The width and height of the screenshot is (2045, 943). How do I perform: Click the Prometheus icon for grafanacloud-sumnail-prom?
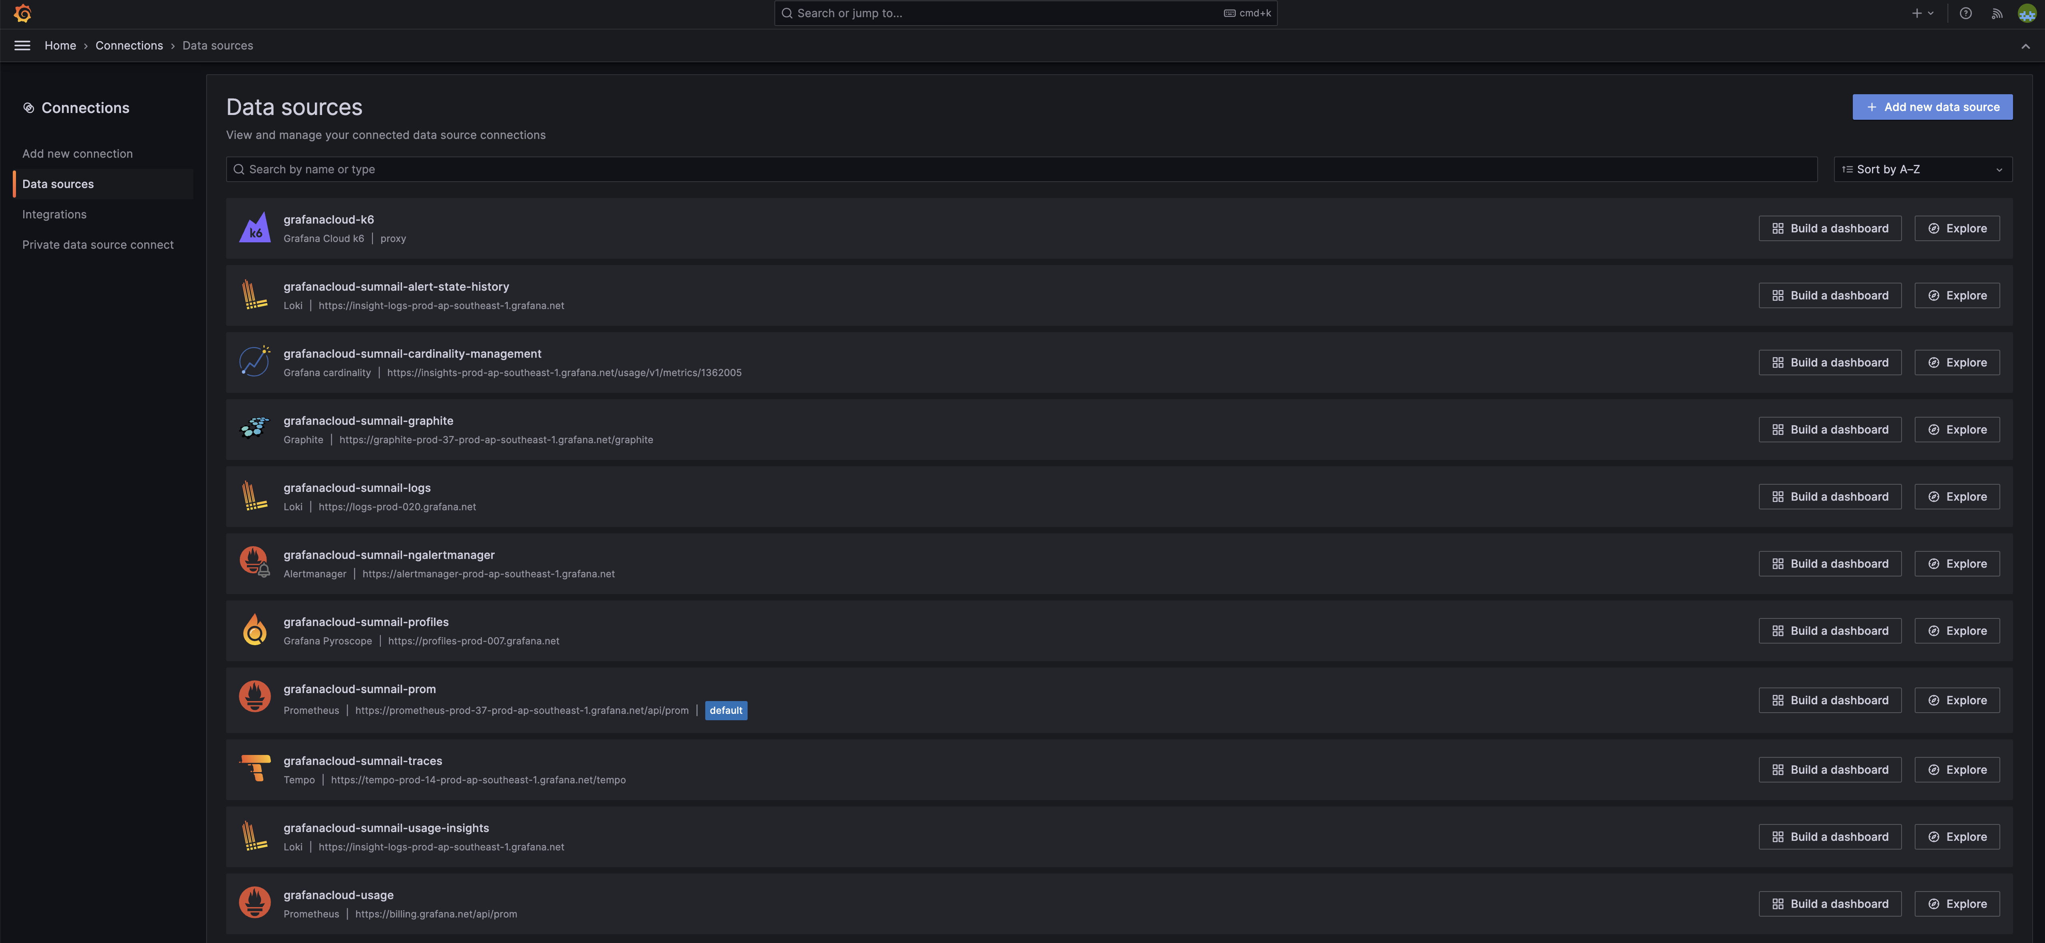tap(255, 697)
